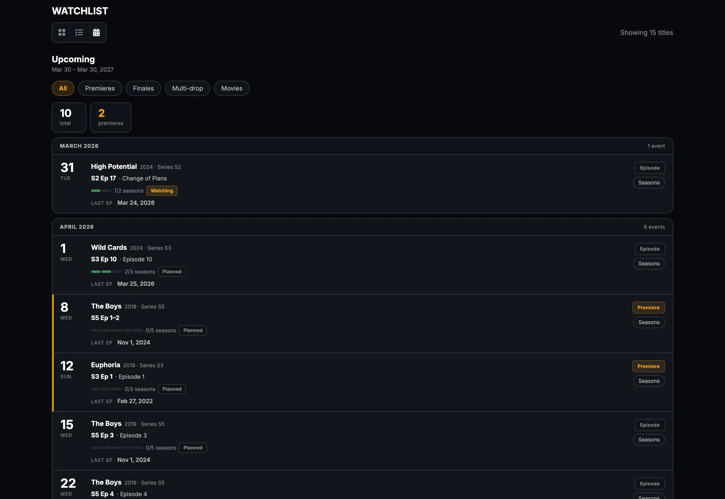
Task: Open Seasons for The Boys S5 Ep 1–2
Action: (649, 322)
